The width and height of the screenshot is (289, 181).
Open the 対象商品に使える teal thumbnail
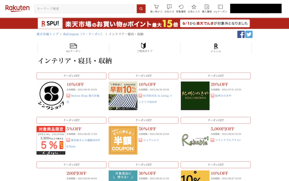pos(123,176)
